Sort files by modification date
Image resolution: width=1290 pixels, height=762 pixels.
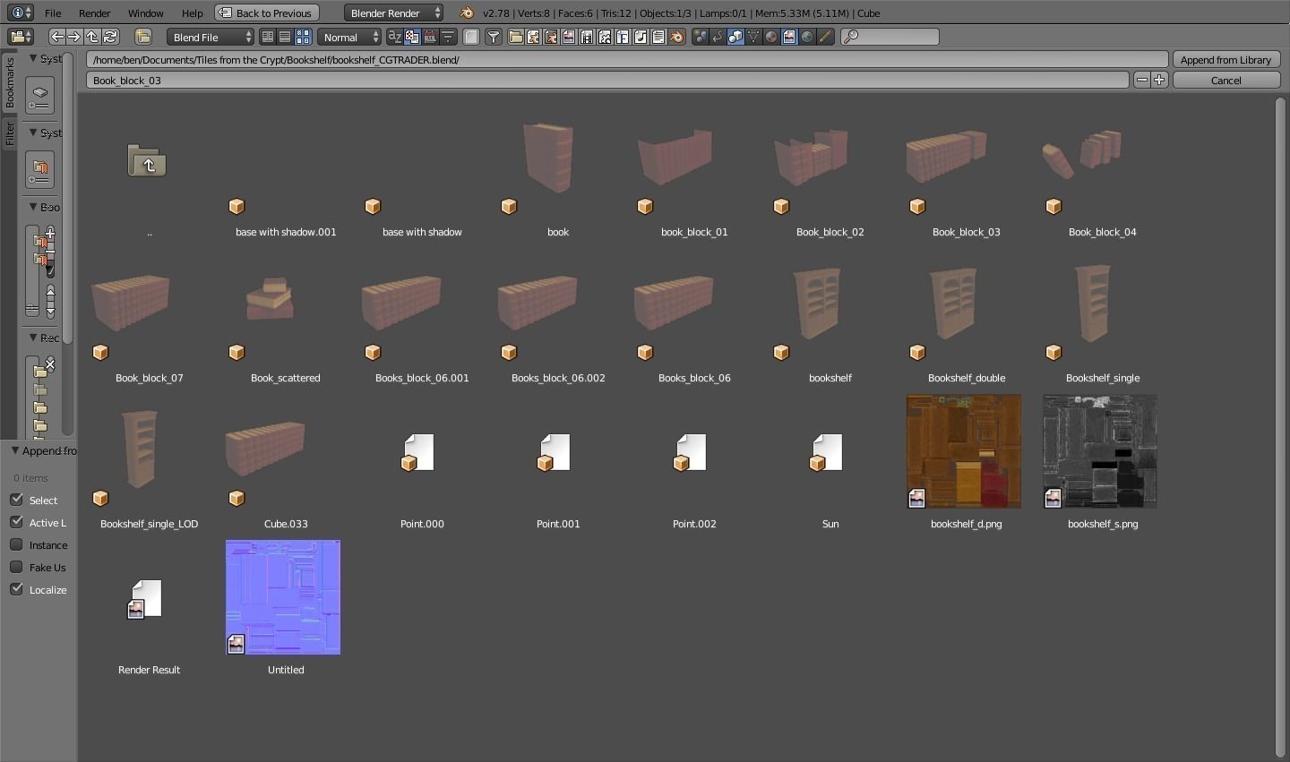pos(430,37)
